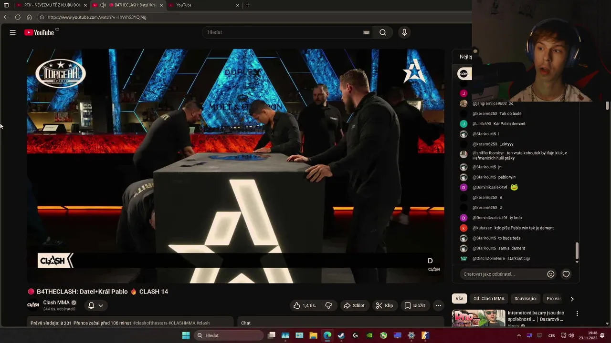The image size is (611, 343).
Task: Show more chips with right arrow
Action: pyautogui.click(x=572, y=299)
